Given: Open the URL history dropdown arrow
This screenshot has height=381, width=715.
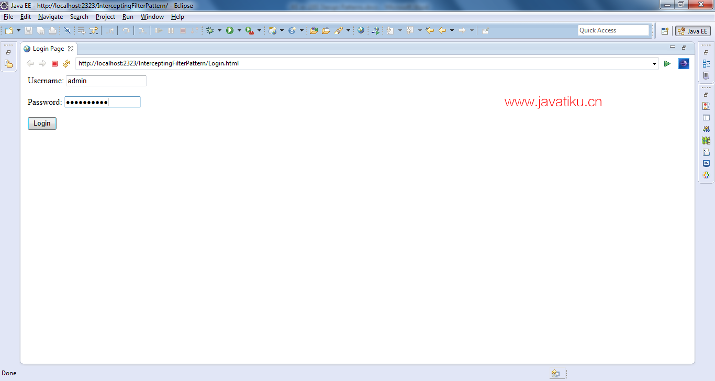Looking at the screenshot, I should tap(655, 64).
